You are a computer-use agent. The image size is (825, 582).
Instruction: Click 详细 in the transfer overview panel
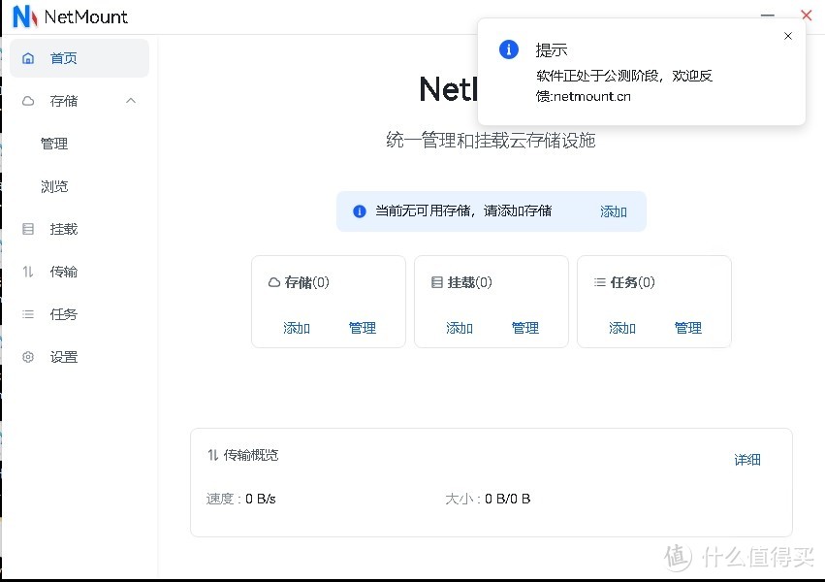746,460
